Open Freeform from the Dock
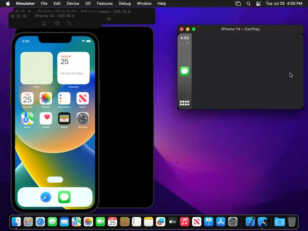This screenshot has width=308, height=231. click(x=161, y=222)
